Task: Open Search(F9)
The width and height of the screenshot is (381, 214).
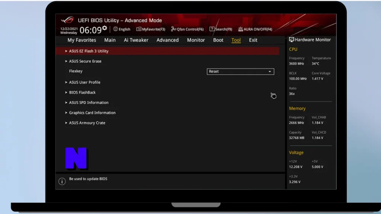Action: click(x=221, y=29)
